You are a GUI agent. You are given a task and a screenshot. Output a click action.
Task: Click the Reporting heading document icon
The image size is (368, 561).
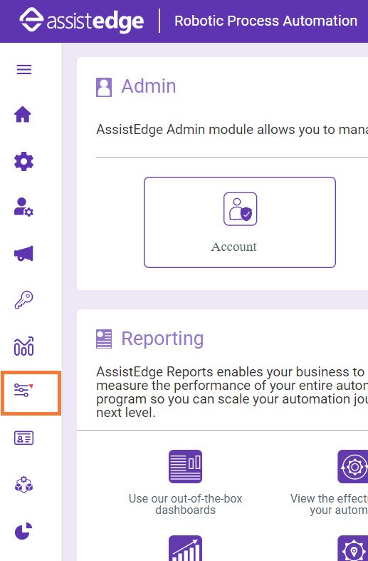tap(104, 339)
